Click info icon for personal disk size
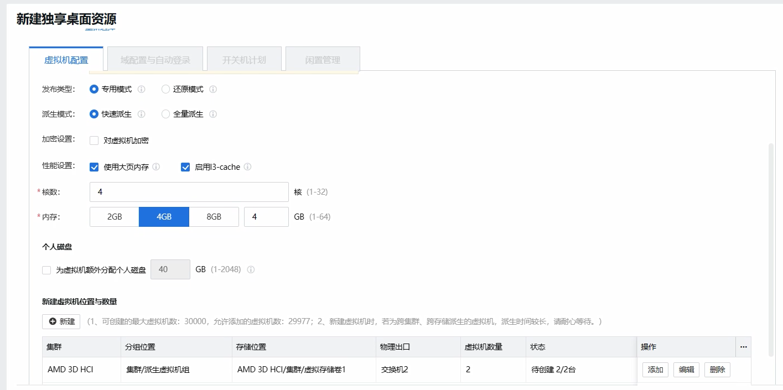 click(251, 270)
